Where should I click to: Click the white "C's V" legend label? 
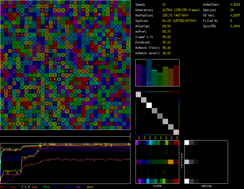tap(25, 187)
